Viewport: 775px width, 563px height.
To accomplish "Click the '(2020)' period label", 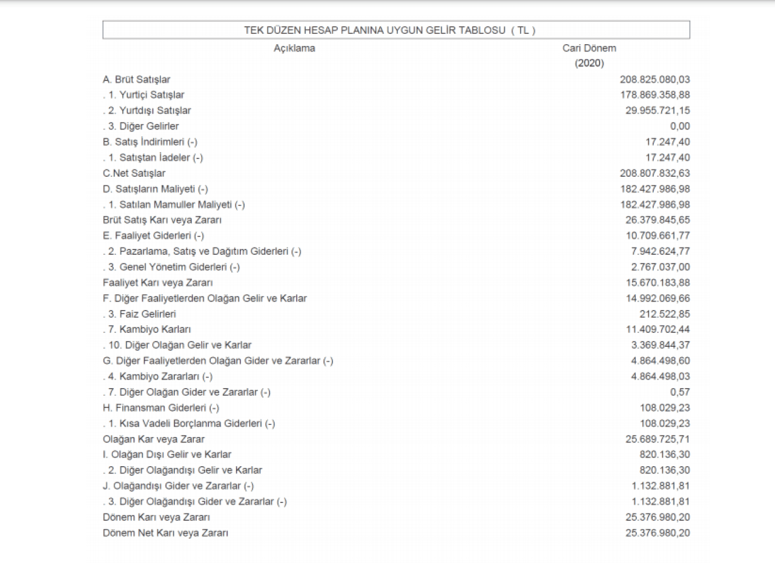I will pos(589,63).
